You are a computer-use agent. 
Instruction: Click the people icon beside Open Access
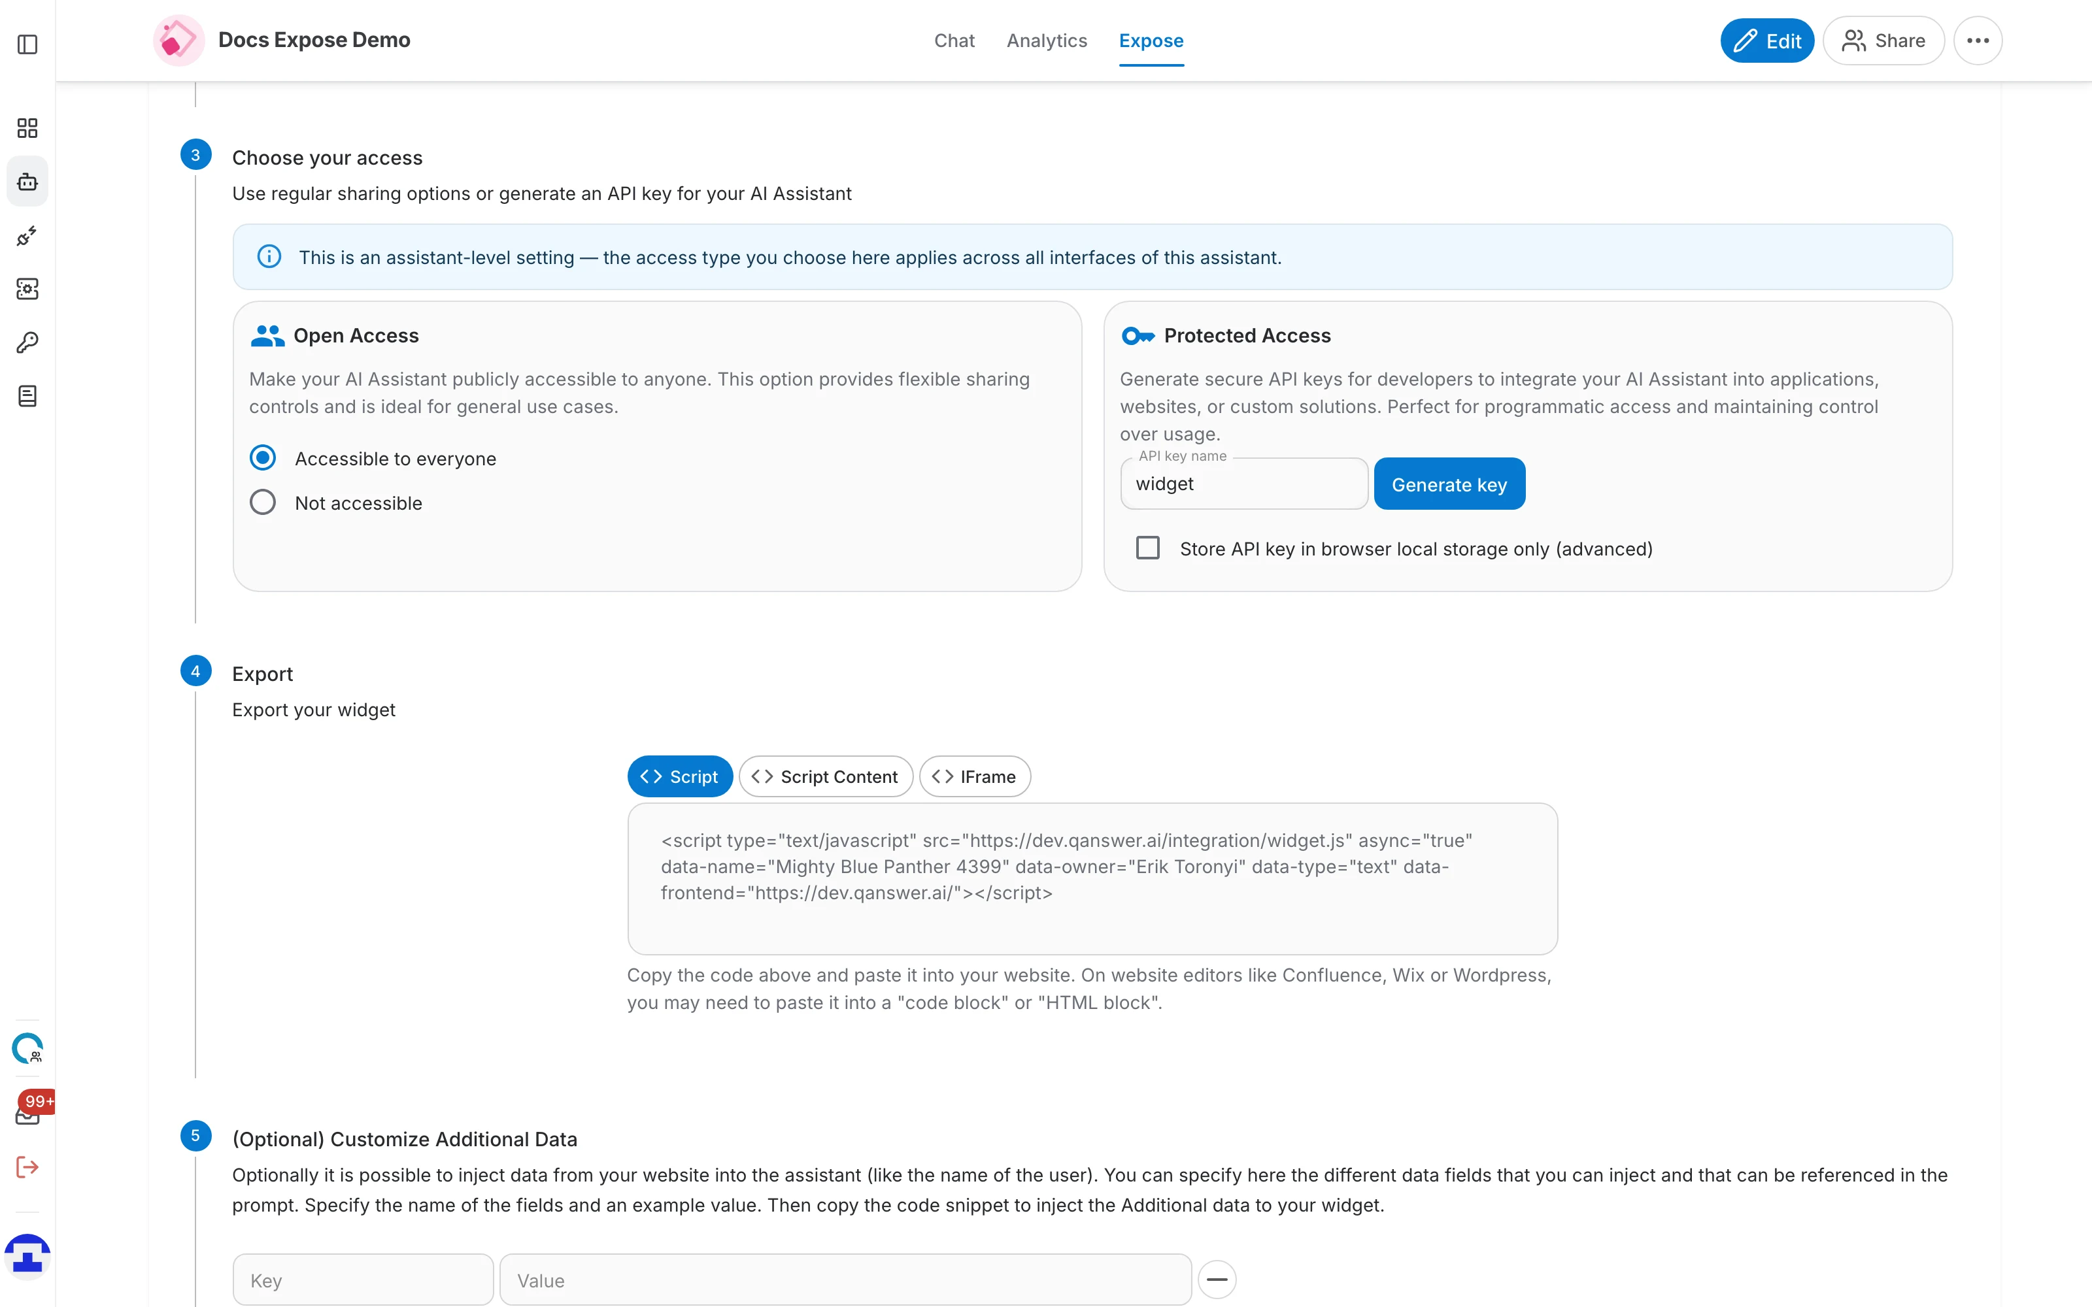tap(267, 335)
